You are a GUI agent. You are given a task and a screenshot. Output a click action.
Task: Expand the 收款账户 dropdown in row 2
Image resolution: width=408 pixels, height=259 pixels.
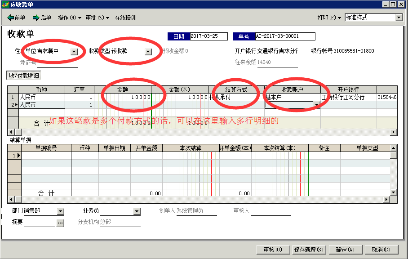(x=316, y=105)
